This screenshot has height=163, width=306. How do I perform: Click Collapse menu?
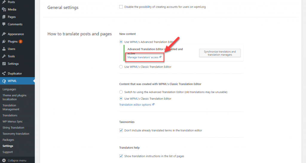[17, 160]
